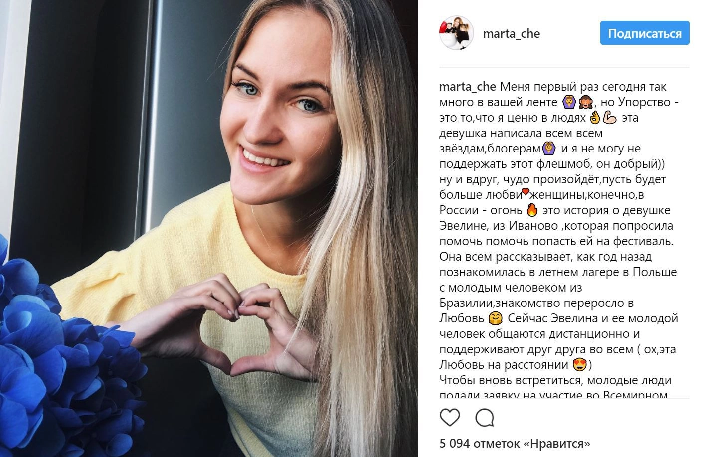The width and height of the screenshot is (702, 457).
Task: Open comments with the speech bubble icon
Action: click(485, 418)
